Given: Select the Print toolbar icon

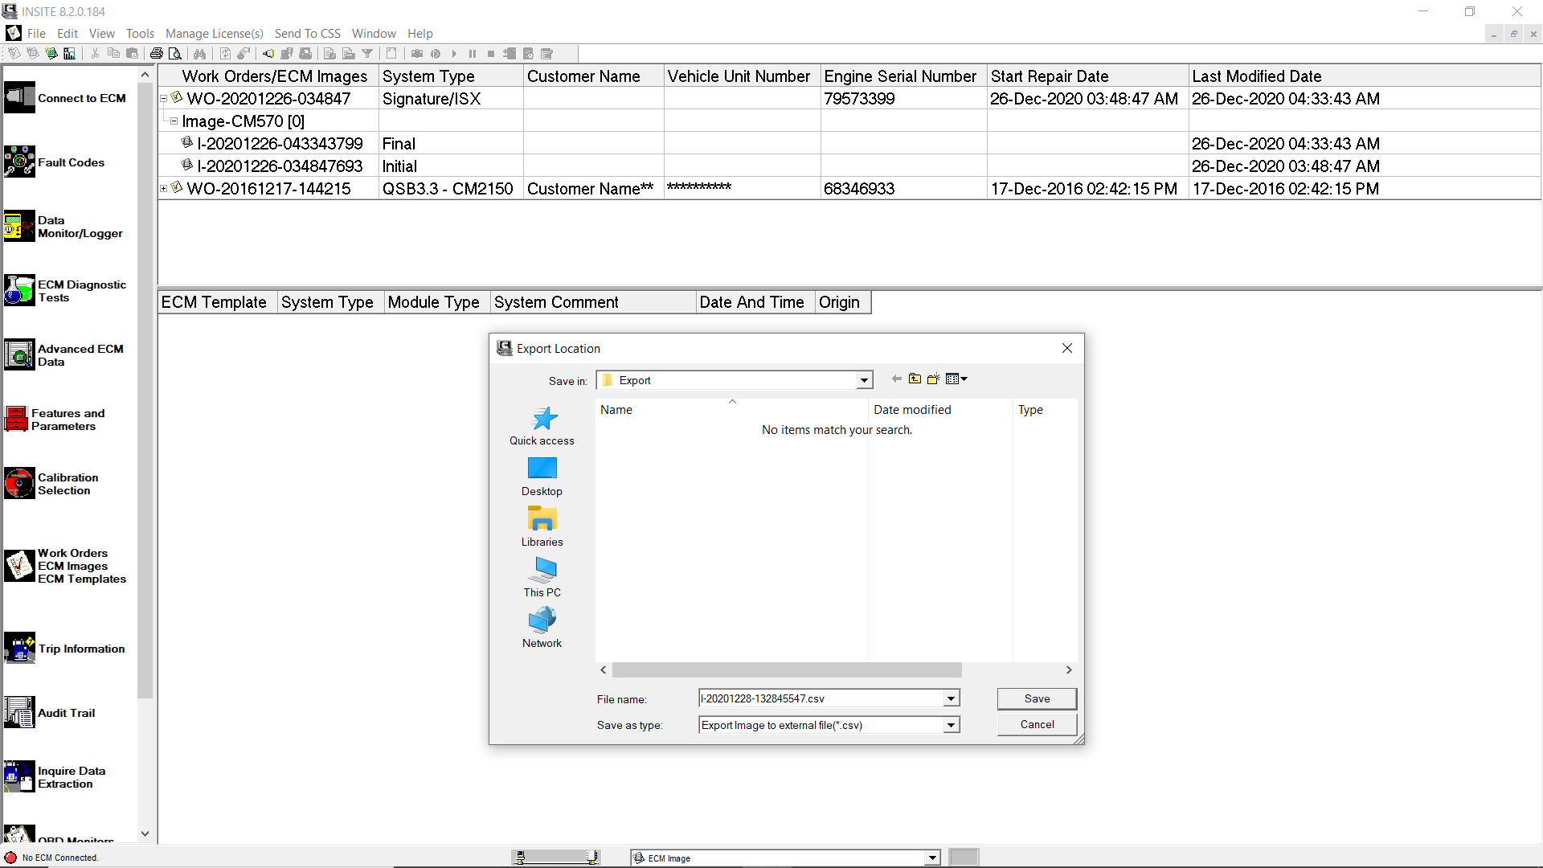Looking at the screenshot, I should (157, 53).
